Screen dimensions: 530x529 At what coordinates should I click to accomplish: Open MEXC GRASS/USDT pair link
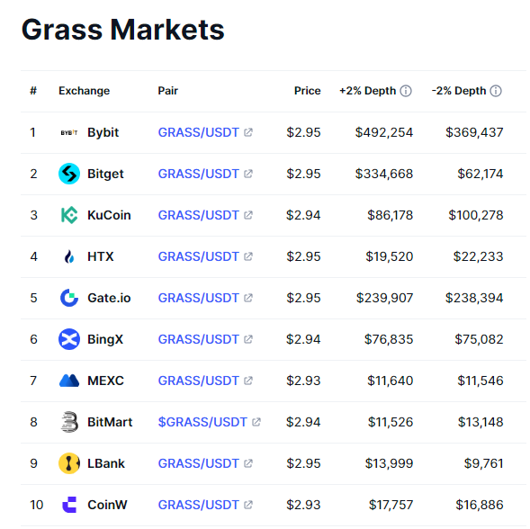198,381
